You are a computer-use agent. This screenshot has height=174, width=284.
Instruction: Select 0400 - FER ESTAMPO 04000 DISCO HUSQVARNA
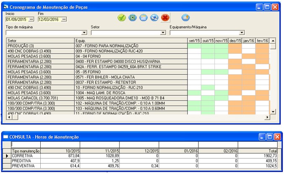pyautogui.click(x=131, y=62)
